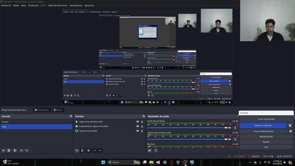Viewport: 295px width, 166px height.
Task: Open File Explorer from the taskbar
Action: [x=151, y=162]
